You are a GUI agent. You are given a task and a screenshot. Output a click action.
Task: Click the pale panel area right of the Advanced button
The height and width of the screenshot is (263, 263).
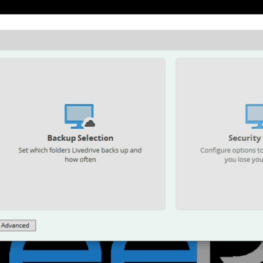(149, 226)
